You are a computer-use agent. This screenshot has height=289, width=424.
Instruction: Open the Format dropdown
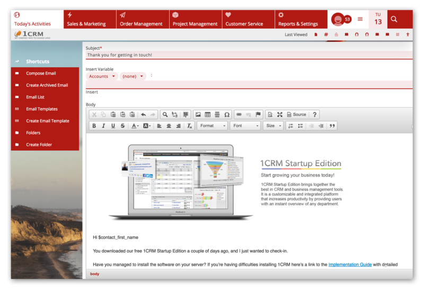[x=212, y=126]
